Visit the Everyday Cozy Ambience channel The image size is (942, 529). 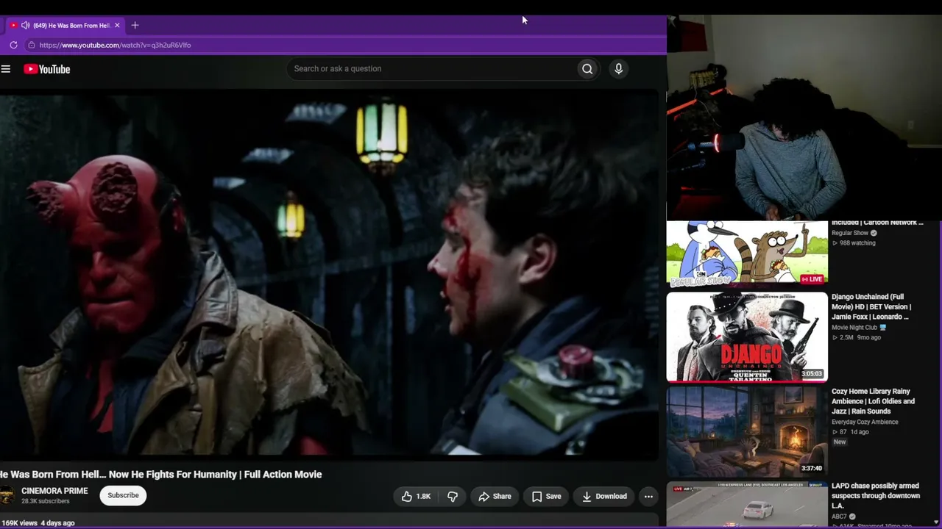(x=865, y=422)
